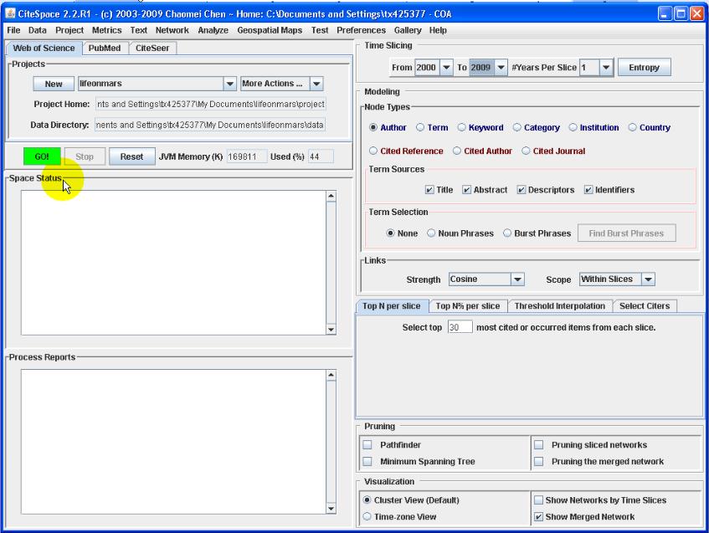Click the Space Status scrollbar down arrow

pos(331,330)
